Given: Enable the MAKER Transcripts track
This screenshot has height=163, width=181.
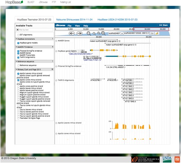Looking at the screenshot, I should pos(18,55).
